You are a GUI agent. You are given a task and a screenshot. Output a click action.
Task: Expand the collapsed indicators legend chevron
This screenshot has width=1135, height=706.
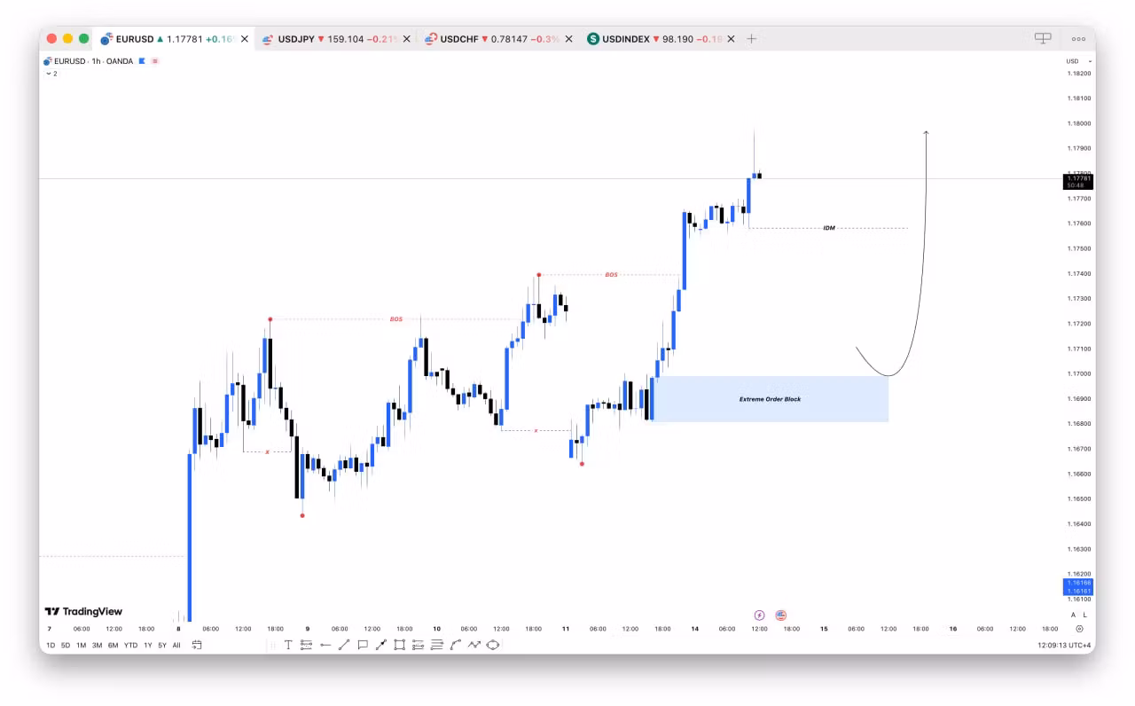pyautogui.click(x=51, y=74)
